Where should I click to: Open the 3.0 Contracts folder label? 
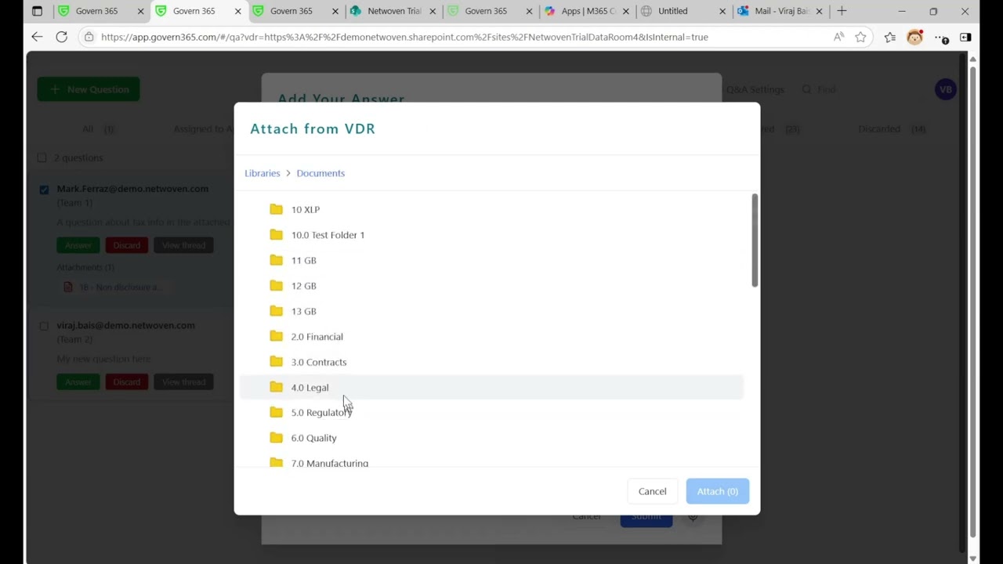(318, 362)
